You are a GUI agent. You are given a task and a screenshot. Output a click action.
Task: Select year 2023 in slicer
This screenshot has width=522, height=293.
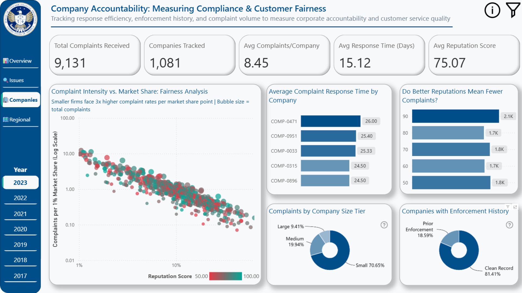point(20,183)
